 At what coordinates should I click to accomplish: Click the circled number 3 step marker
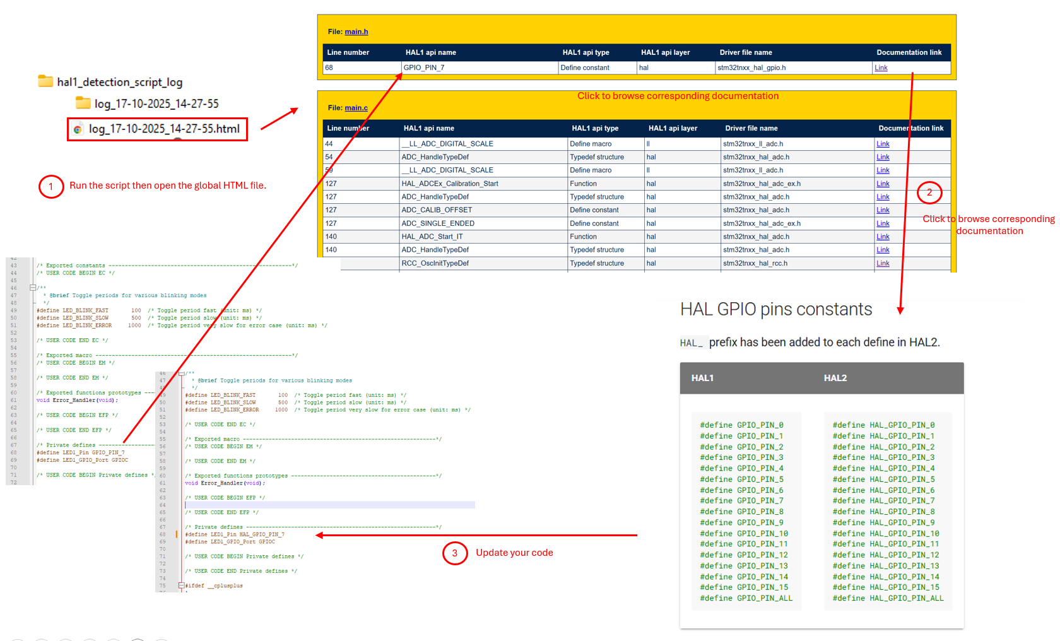click(454, 553)
